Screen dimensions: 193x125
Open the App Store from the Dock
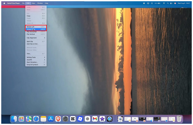tap(51, 119)
